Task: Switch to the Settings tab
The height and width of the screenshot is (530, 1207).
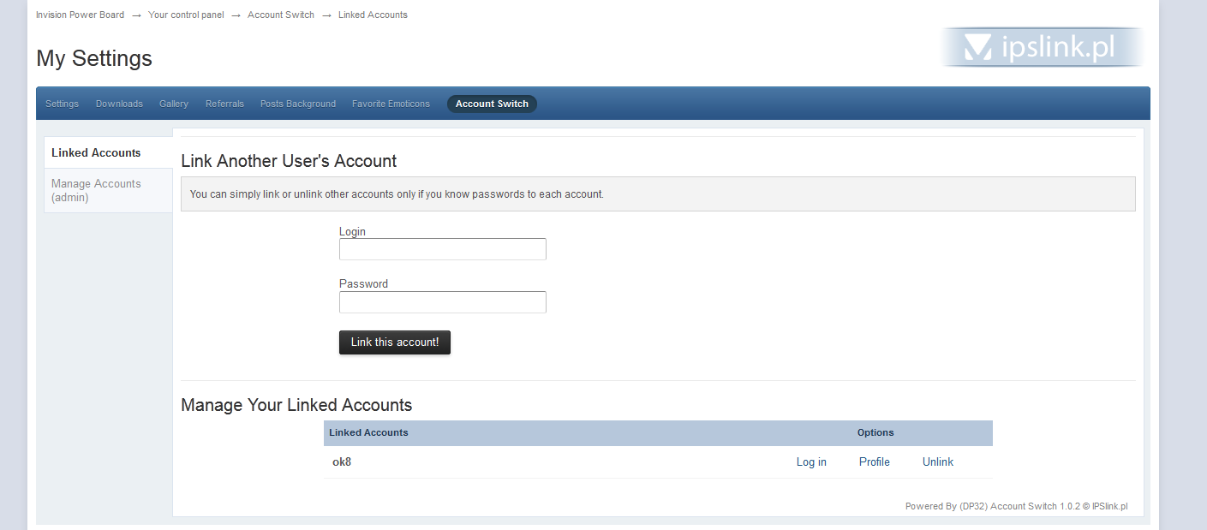Action: coord(62,103)
